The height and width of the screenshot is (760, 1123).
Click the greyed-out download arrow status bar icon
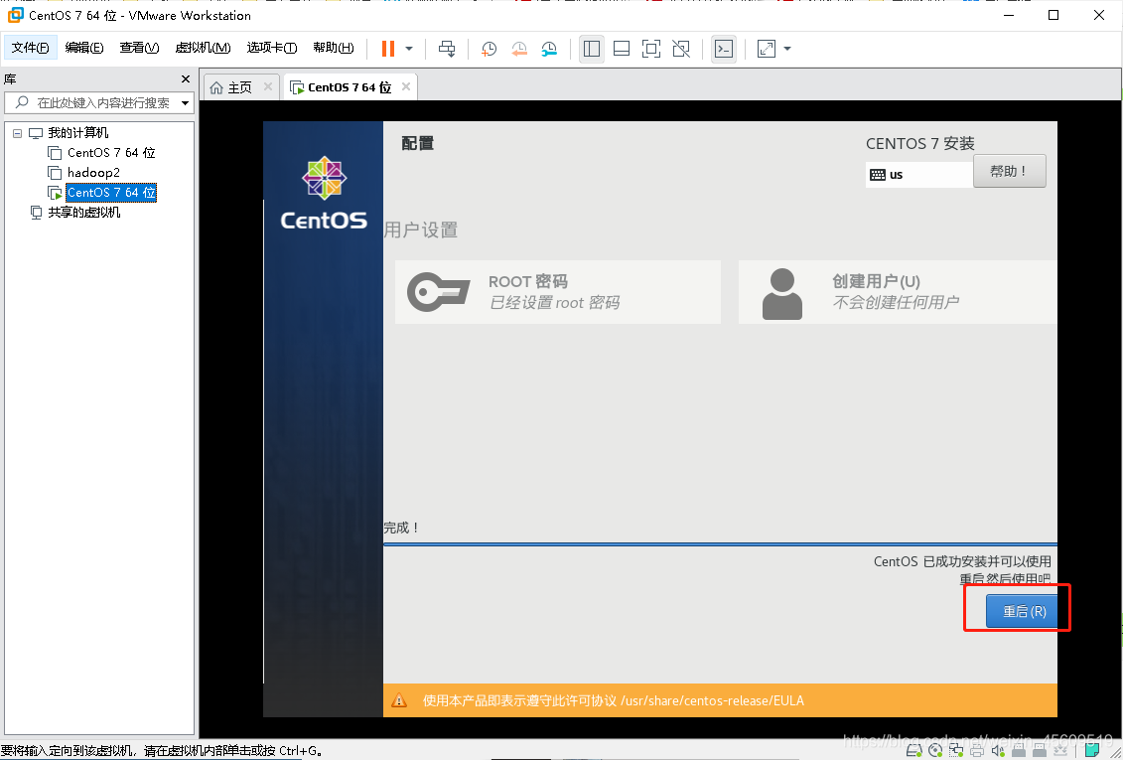pos(1060,750)
